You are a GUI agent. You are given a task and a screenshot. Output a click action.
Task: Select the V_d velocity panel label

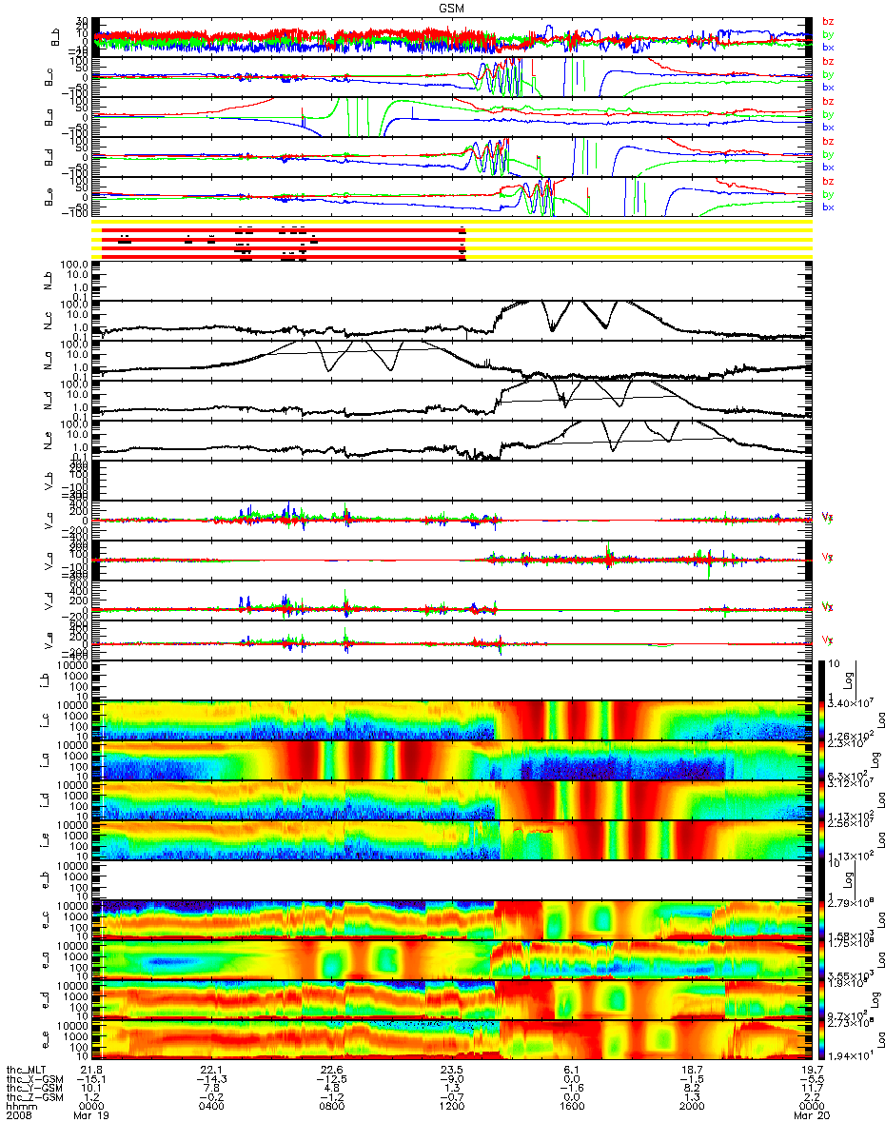tap(47, 601)
